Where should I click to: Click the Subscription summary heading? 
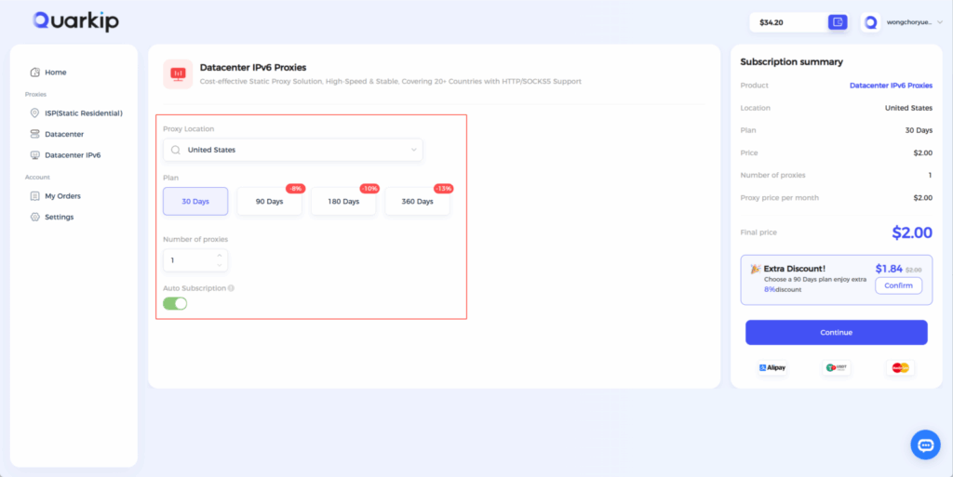pos(791,62)
